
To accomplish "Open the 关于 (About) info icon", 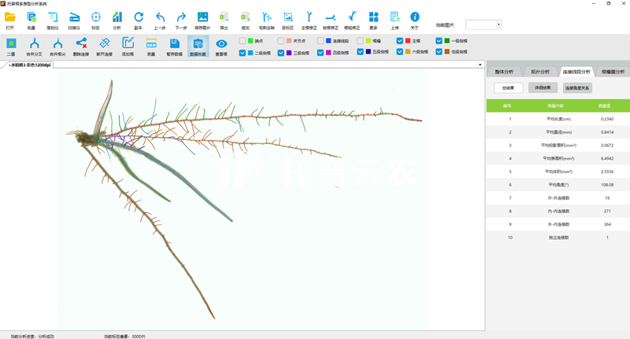I will tap(414, 17).
